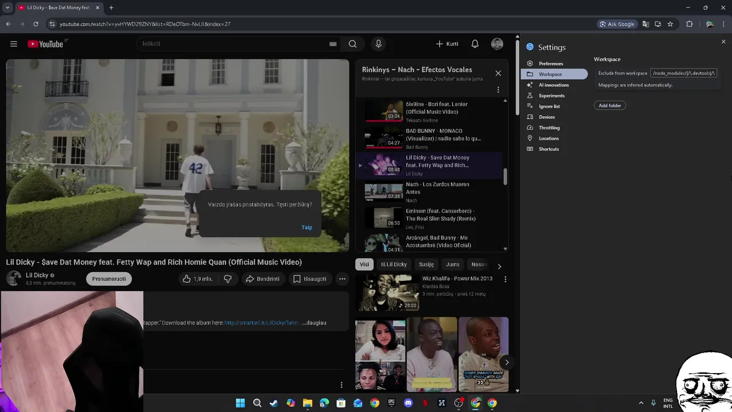Confirm Taip to continue watching
This screenshot has height=412, width=732.
307,228
